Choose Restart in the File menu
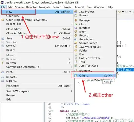Screen dimensions: 134x122 (x=37, y=95)
